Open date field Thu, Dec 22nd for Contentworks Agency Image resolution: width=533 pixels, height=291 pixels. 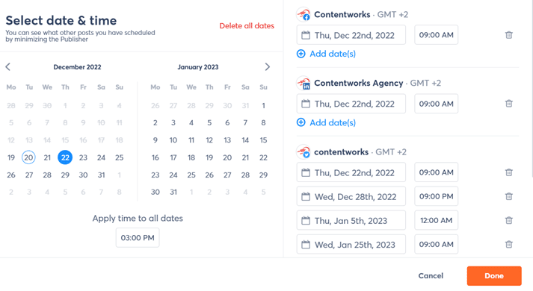click(351, 104)
